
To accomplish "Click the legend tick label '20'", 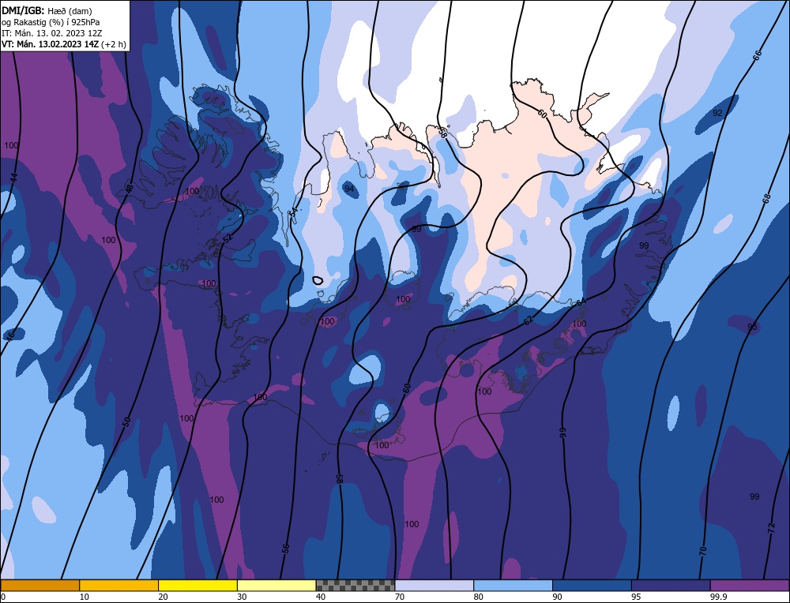I will coord(163,597).
